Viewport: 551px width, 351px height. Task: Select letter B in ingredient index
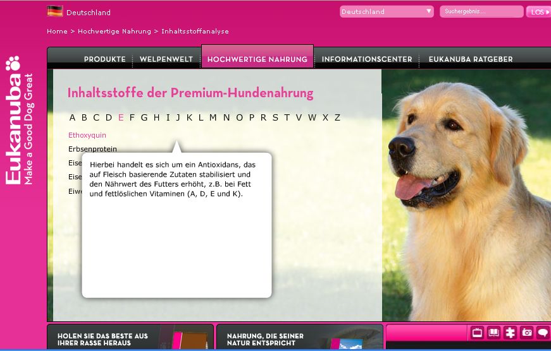[84, 117]
